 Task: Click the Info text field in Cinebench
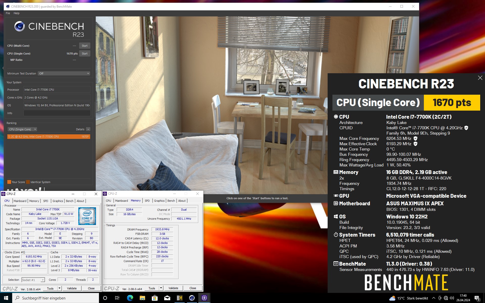point(57,113)
